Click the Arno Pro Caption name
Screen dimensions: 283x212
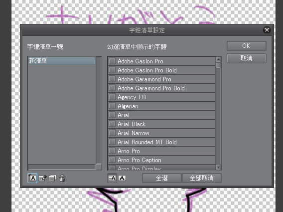click(140, 160)
